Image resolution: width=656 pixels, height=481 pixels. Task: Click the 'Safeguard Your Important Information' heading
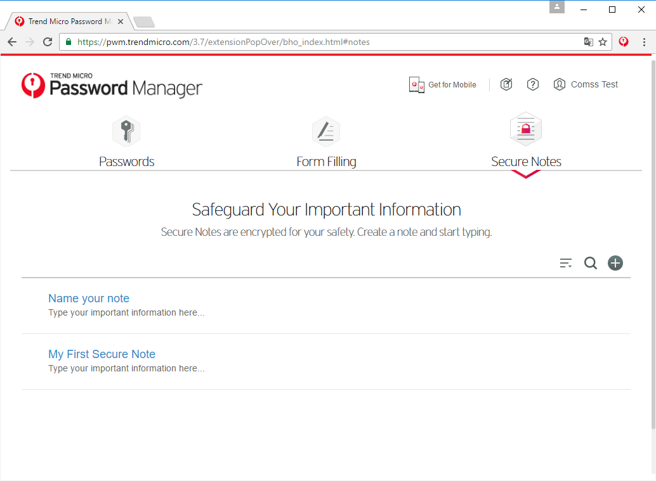tap(326, 210)
